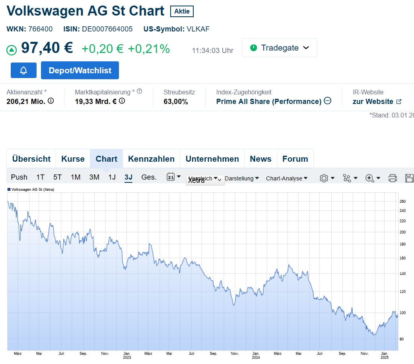Set chart range to 3M
Screen dimensions: 414x364
pos(94,177)
